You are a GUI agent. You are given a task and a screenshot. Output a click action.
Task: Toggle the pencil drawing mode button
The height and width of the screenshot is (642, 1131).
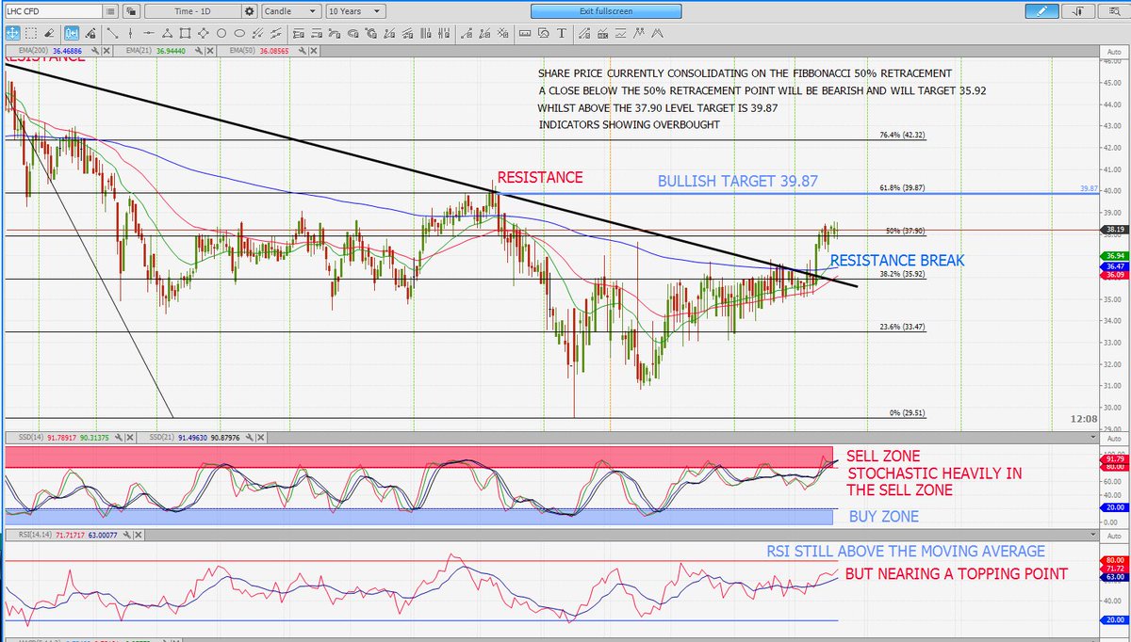1041,11
